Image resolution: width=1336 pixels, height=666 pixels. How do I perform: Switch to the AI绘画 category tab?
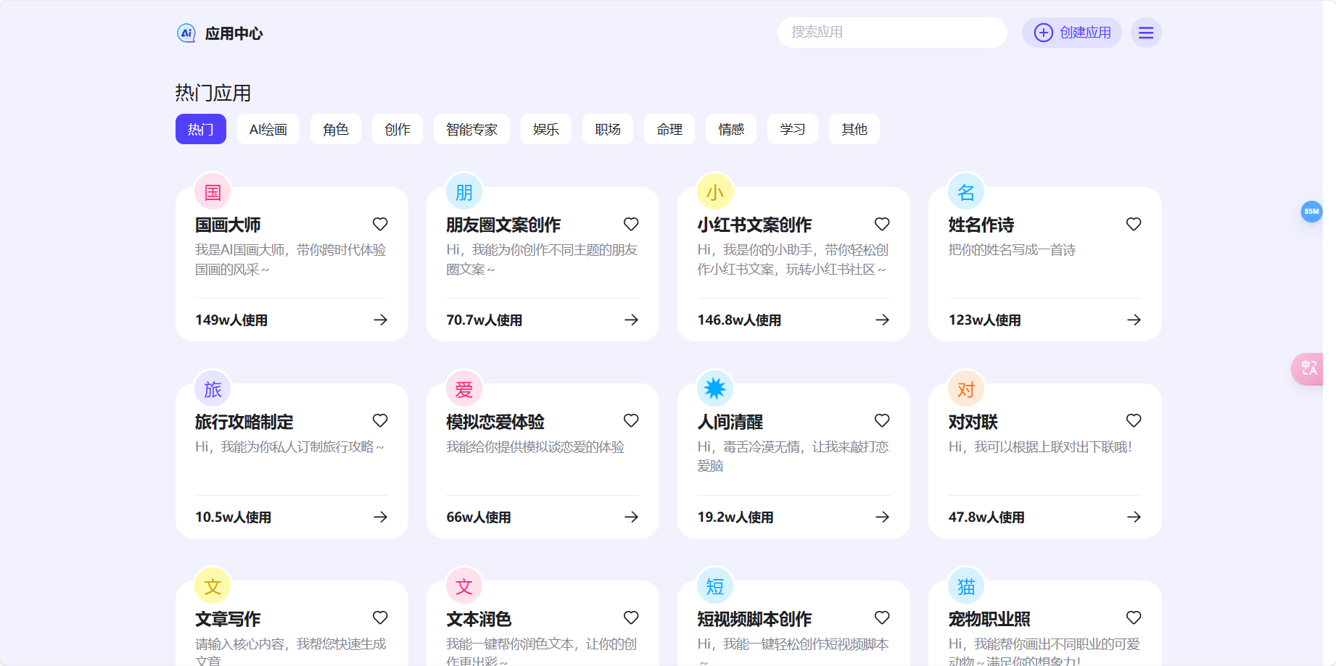(268, 129)
